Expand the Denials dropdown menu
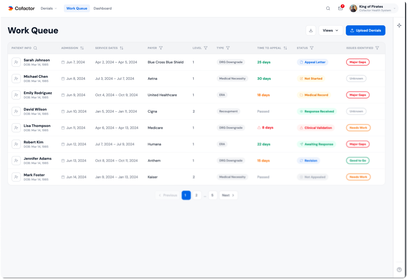This screenshot has height=279, width=407. tap(49, 8)
